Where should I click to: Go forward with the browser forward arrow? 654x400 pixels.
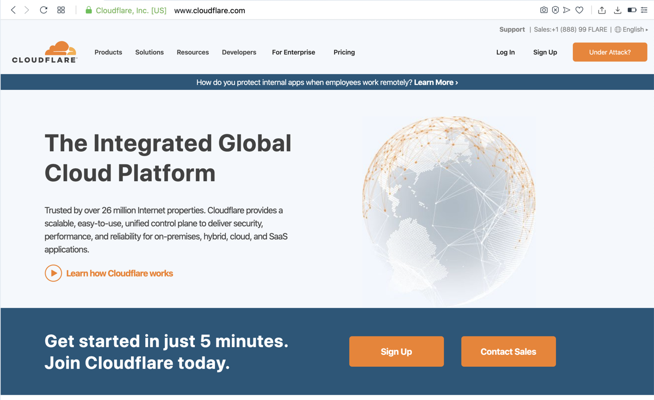point(27,10)
